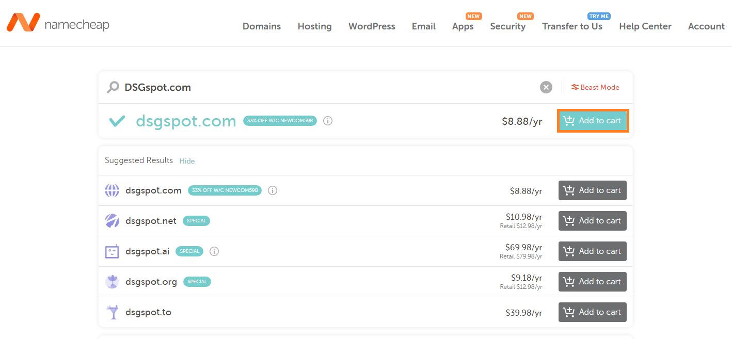Screen dimensions: 732x339
Task: Click the dsgspot.org domain name
Action: (151, 282)
